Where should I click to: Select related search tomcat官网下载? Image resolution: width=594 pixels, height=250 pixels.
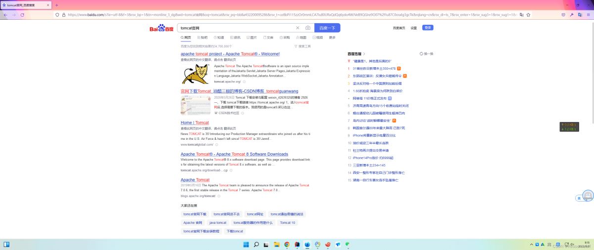point(195,214)
